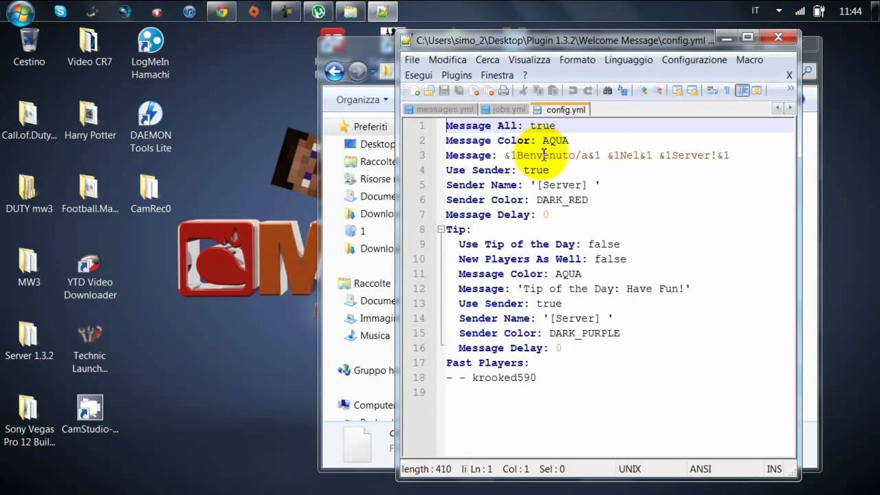Select the DAEMON Tools Lite desktop icon
Viewport: 880px width, 495px height.
[151, 128]
